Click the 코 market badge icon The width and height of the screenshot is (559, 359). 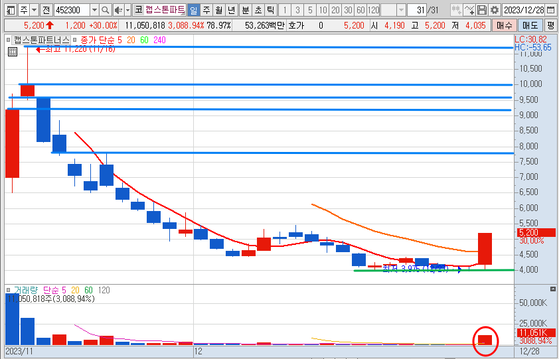click(138, 10)
